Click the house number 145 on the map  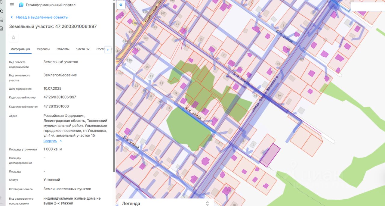(155, 27)
